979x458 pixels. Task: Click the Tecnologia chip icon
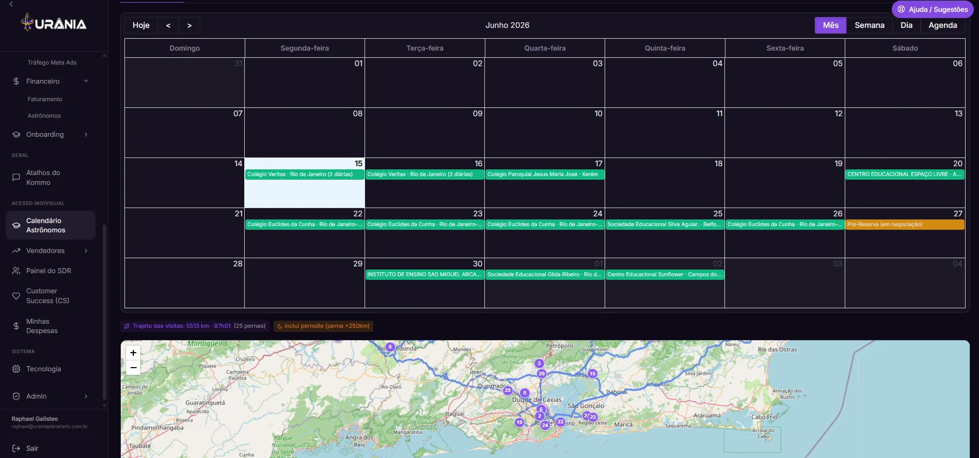coord(16,369)
